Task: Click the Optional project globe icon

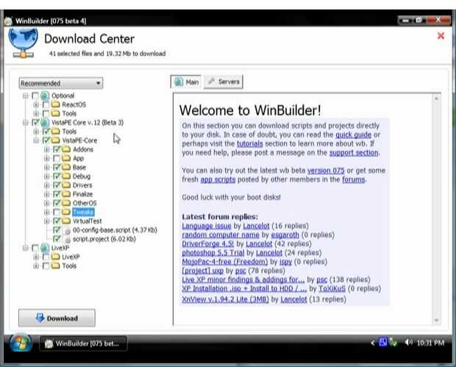Action: click(x=44, y=96)
